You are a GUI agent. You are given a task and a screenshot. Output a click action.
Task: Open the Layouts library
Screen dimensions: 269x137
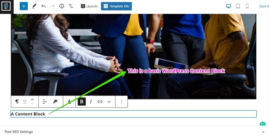pos(89,6)
